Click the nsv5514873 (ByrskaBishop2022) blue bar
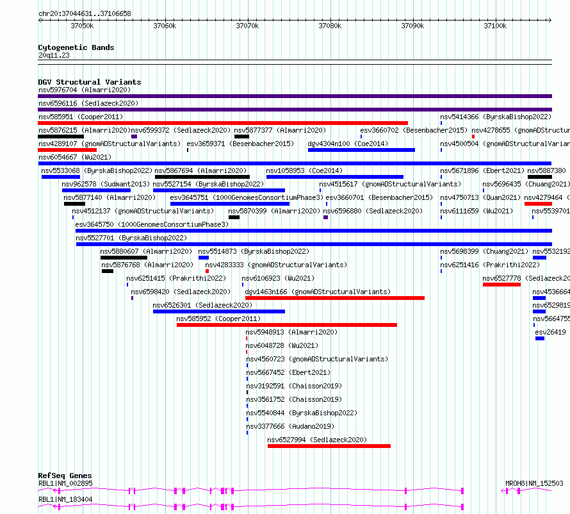The image size is (570, 514). pyautogui.click(x=204, y=258)
